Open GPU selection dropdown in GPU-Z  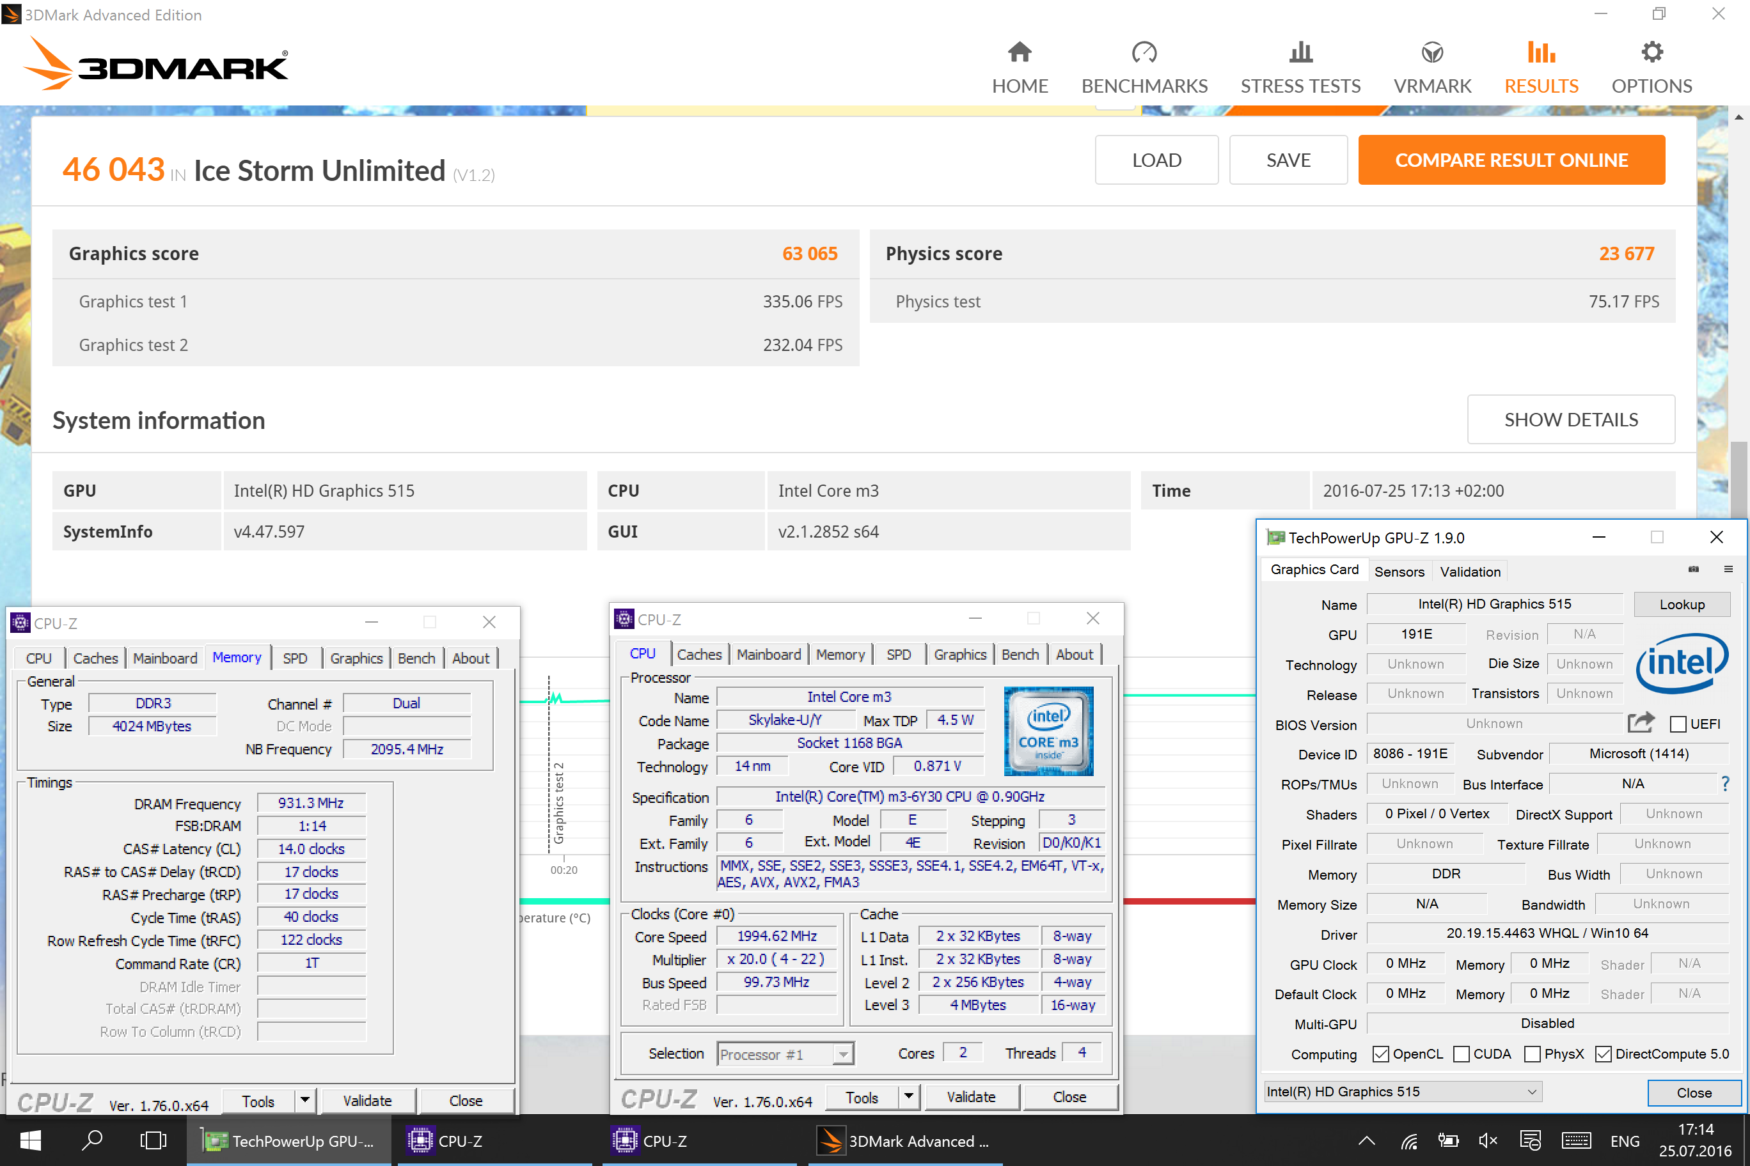coord(1403,1092)
